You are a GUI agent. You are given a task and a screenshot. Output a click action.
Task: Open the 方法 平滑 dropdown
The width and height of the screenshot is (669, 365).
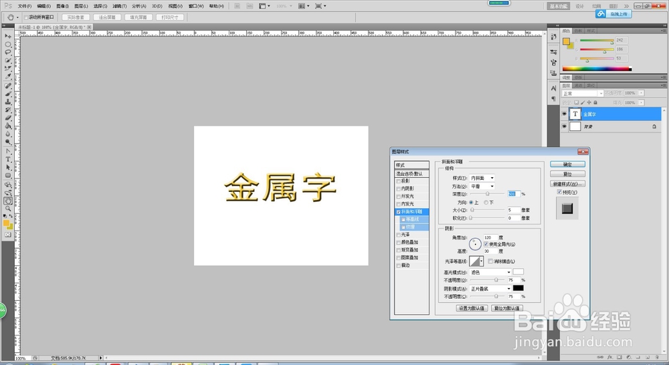[482, 187]
